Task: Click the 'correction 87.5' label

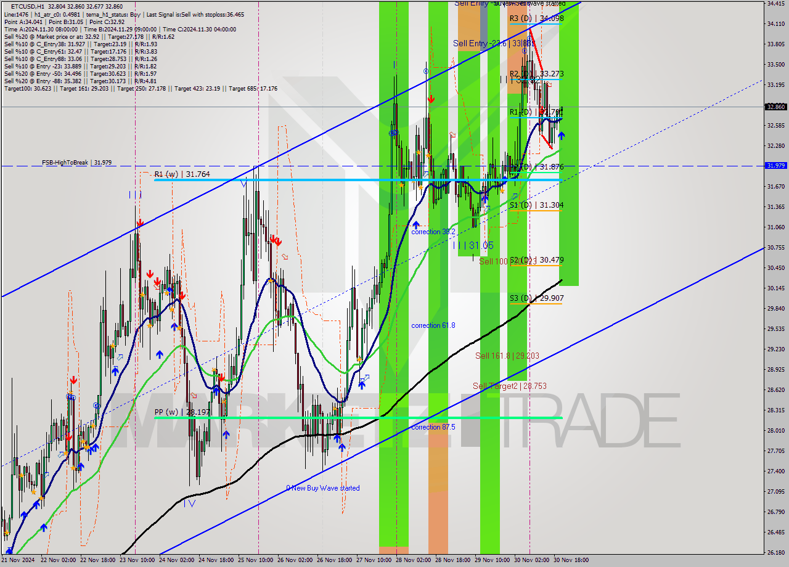Action: [x=433, y=427]
